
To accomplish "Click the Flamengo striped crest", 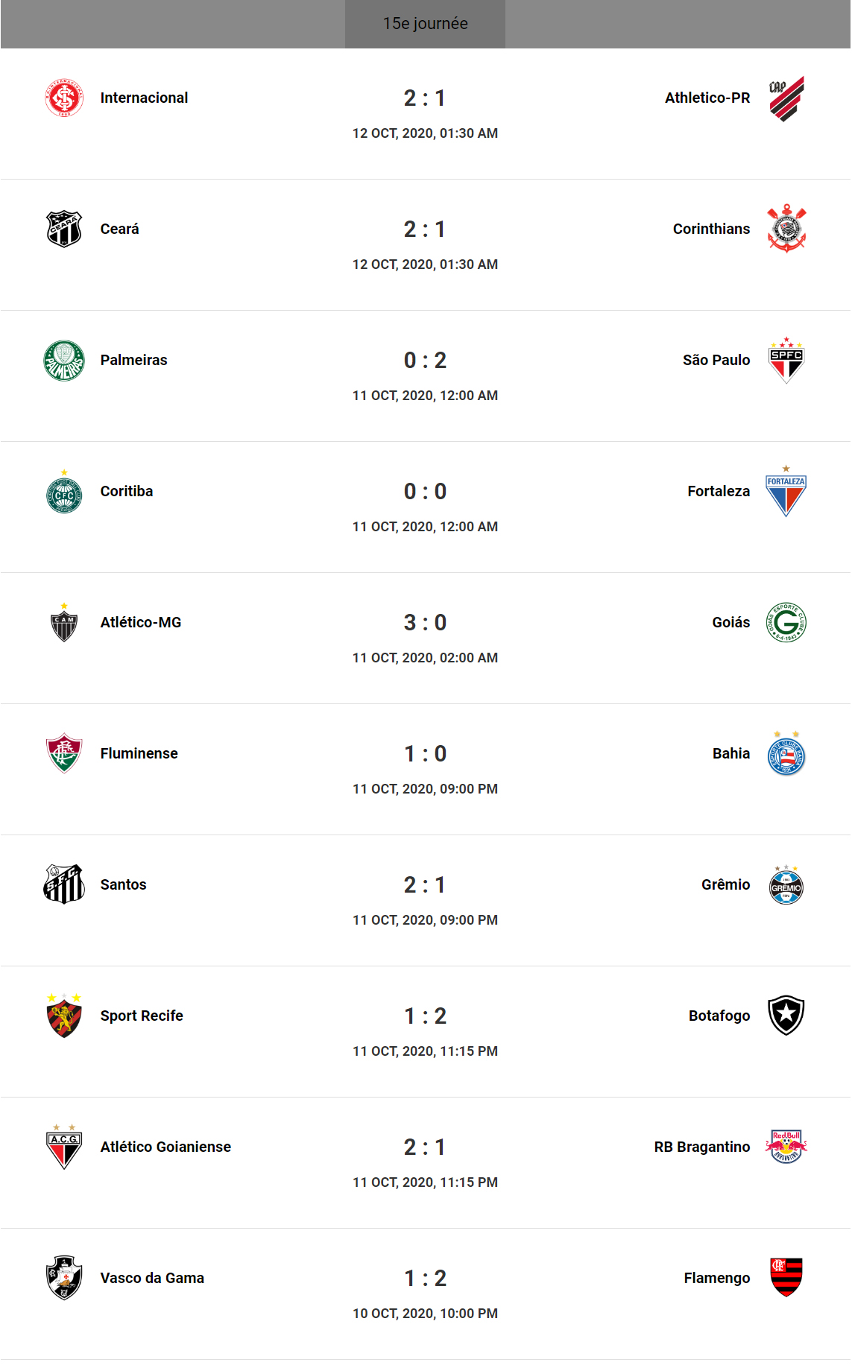I will 786,1278.
